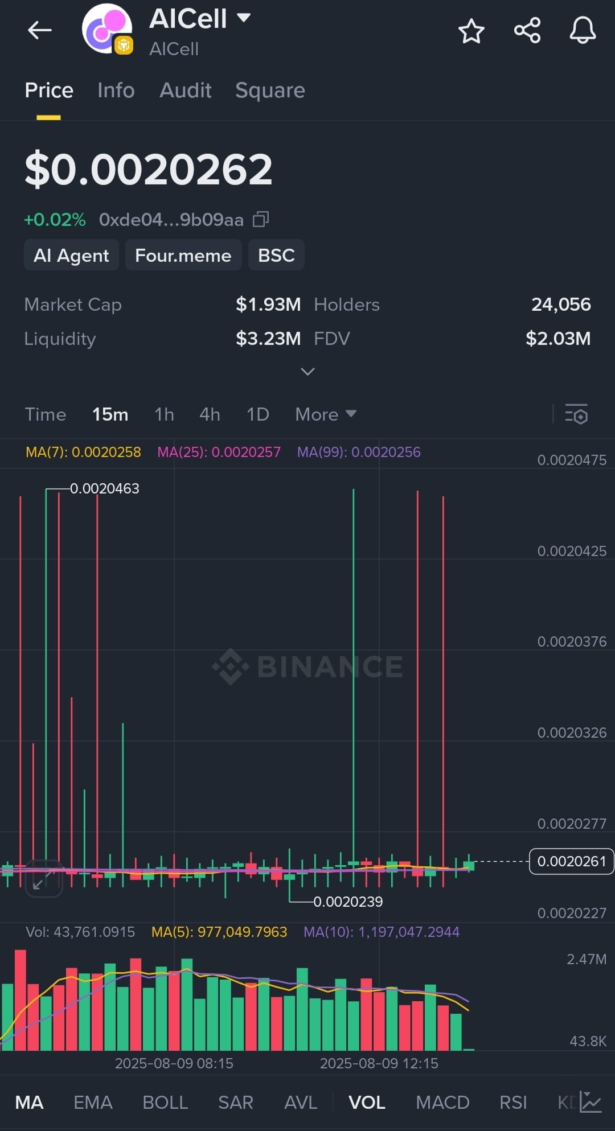Tap the back arrow icon
The image size is (615, 1131).
point(40,30)
